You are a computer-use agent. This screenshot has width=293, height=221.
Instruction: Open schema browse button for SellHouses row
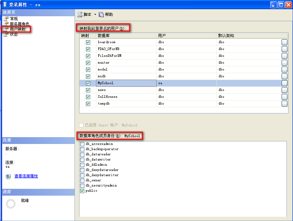pyautogui.click(x=285, y=97)
